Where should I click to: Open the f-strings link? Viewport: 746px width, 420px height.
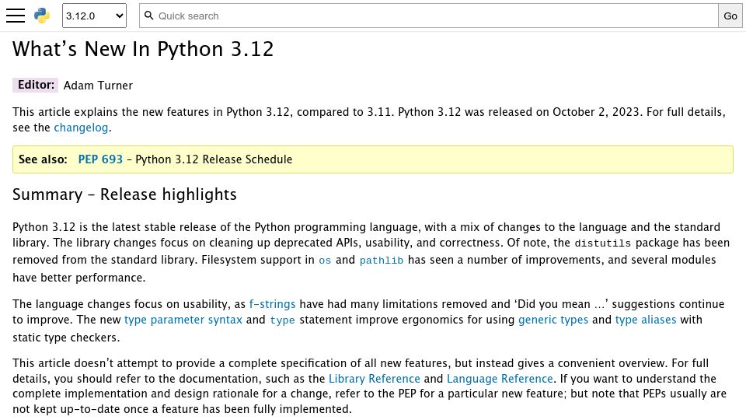[x=272, y=304]
